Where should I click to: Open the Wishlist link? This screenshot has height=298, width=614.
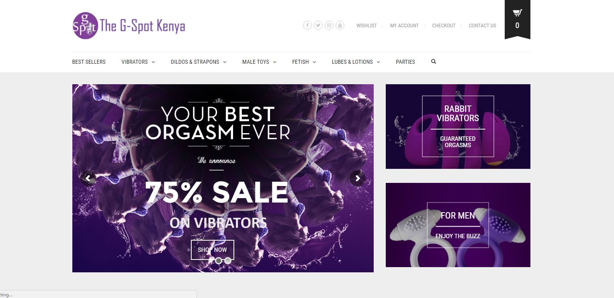[x=366, y=25]
